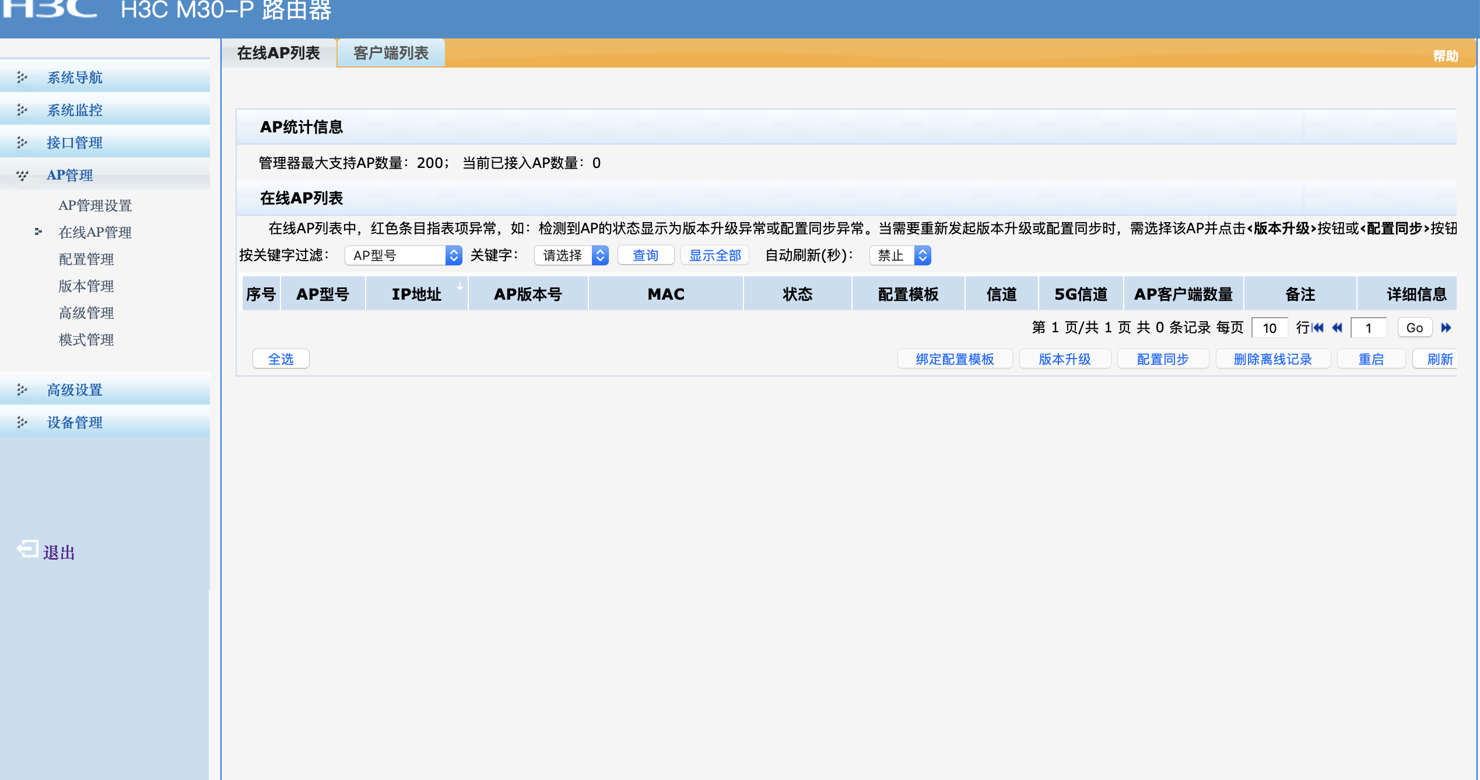Open the 版本管理 submenu item

86,286
